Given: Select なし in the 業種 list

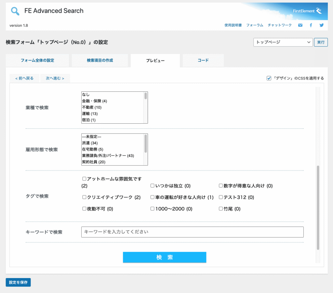Looking at the screenshot, I should point(113,95).
